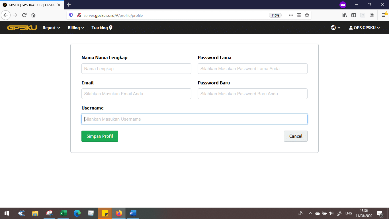The image size is (389, 219).
Task: Show tracking protection shield details
Action: [x=71, y=15]
